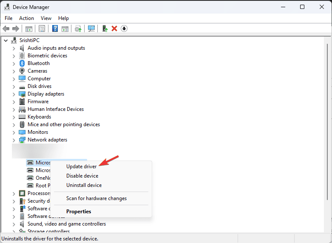Select the OneNo printer entry
Viewport: 332px width, 243px height.
(x=43, y=178)
